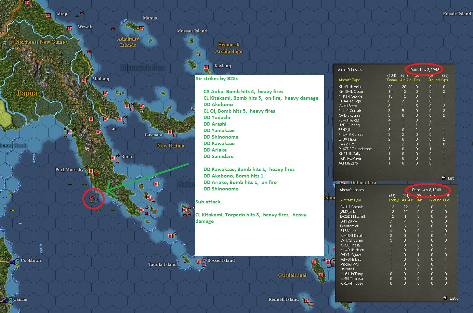473x313 pixels.
Task: Select the Japanese base flag at Rennell Island
Action: tap(306, 301)
